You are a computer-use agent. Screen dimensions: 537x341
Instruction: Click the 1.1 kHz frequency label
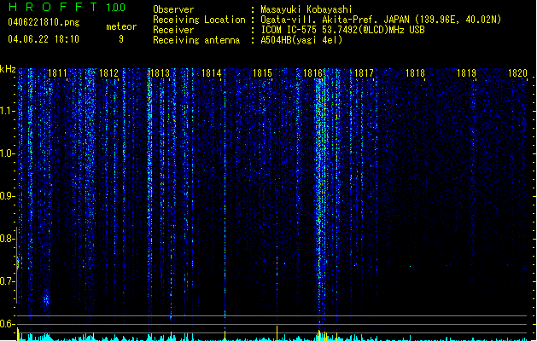[8, 111]
